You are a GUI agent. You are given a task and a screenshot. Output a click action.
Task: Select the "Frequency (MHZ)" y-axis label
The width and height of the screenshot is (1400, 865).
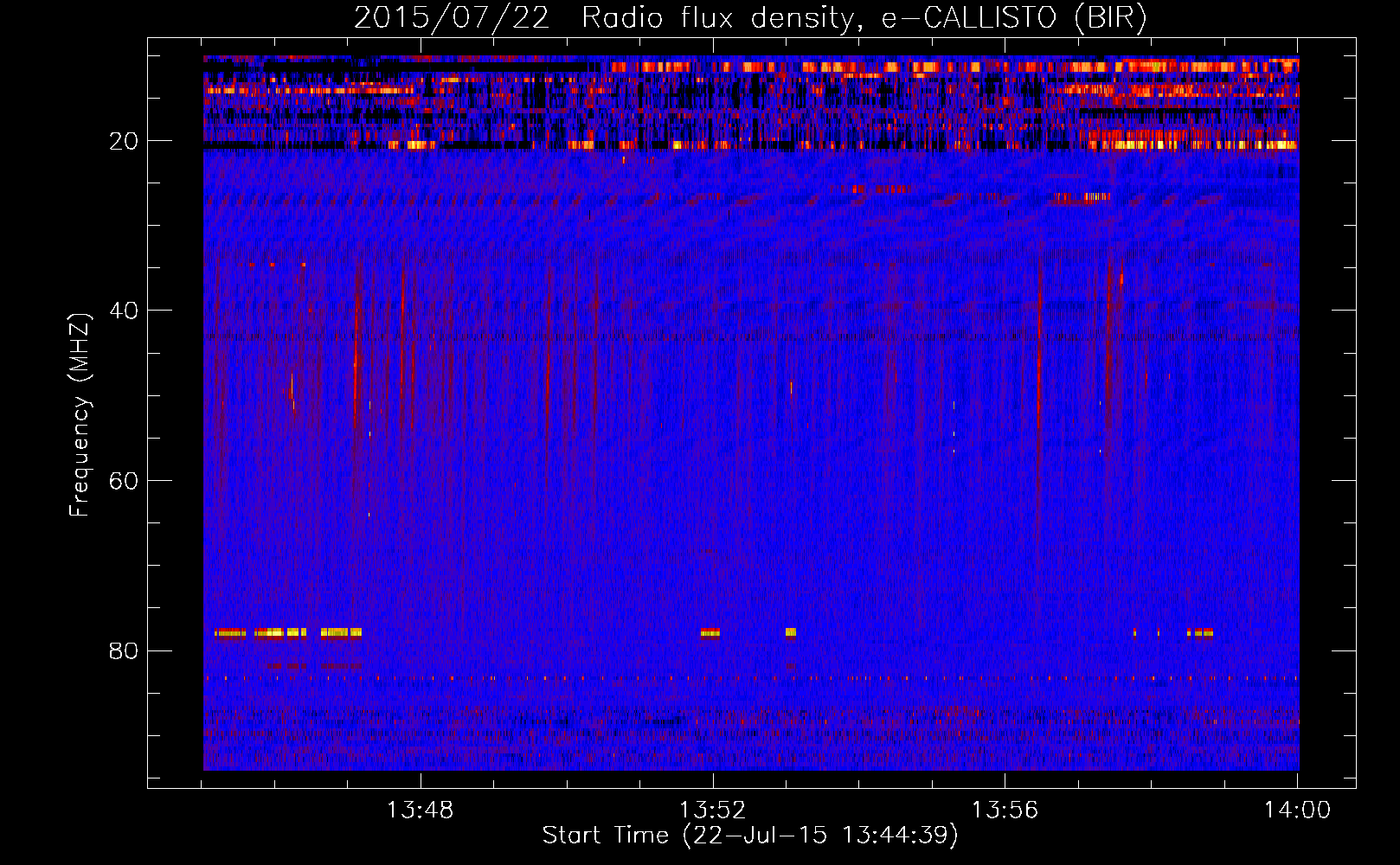[80, 415]
